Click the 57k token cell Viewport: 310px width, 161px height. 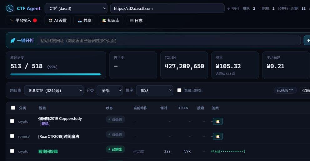tap(187, 151)
